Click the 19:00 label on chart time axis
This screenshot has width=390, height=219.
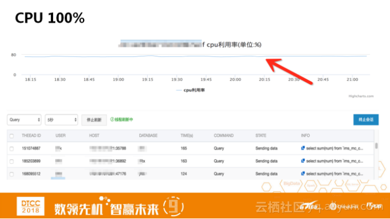pyautogui.click(x=119, y=80)
